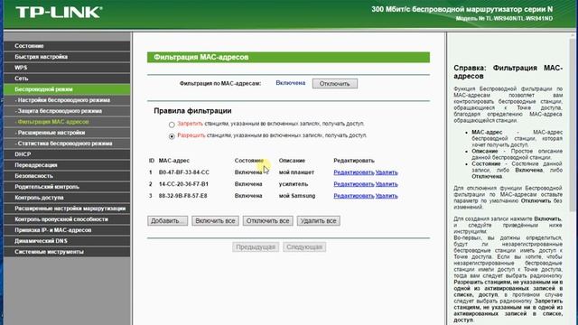Click the MAC-адрес column header
The width and height of the screenshot is (578, 325).
pos(174,161)
